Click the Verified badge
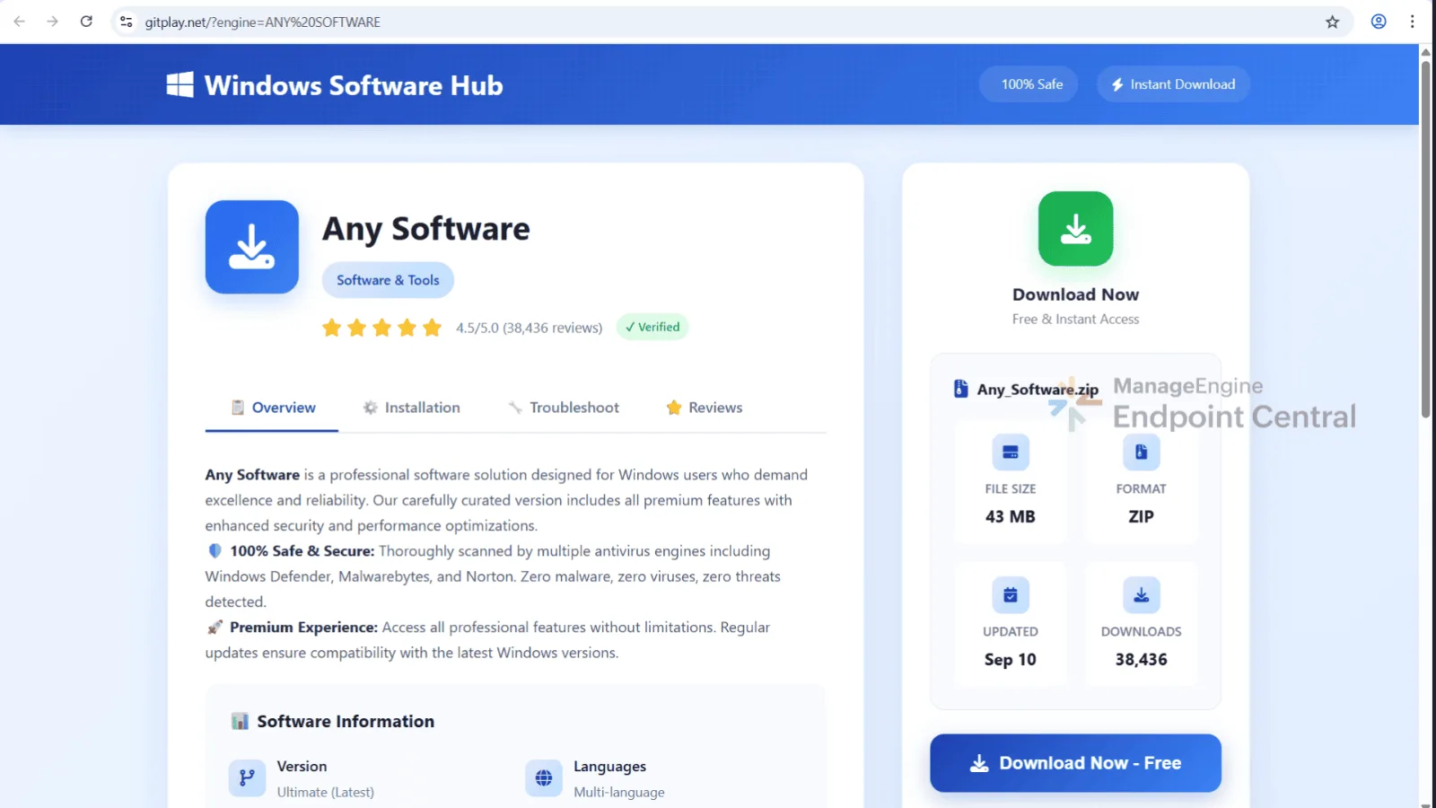The width and height of the screenshot is (1436, 808). click(652, 327)
